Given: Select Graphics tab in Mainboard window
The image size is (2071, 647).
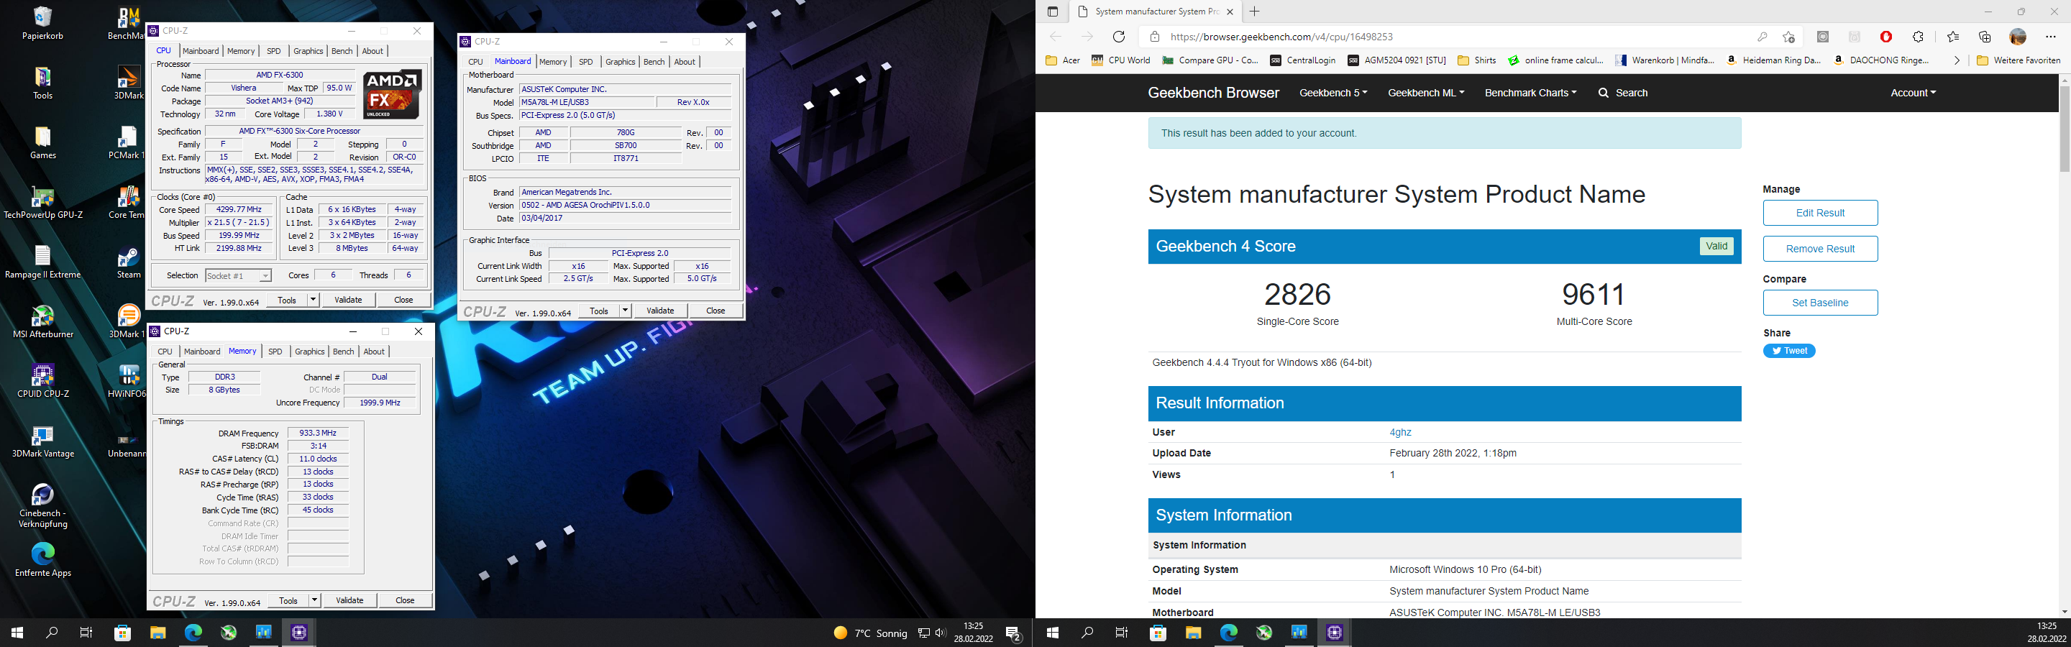Looking at the screenshot, I should [620, 61].
